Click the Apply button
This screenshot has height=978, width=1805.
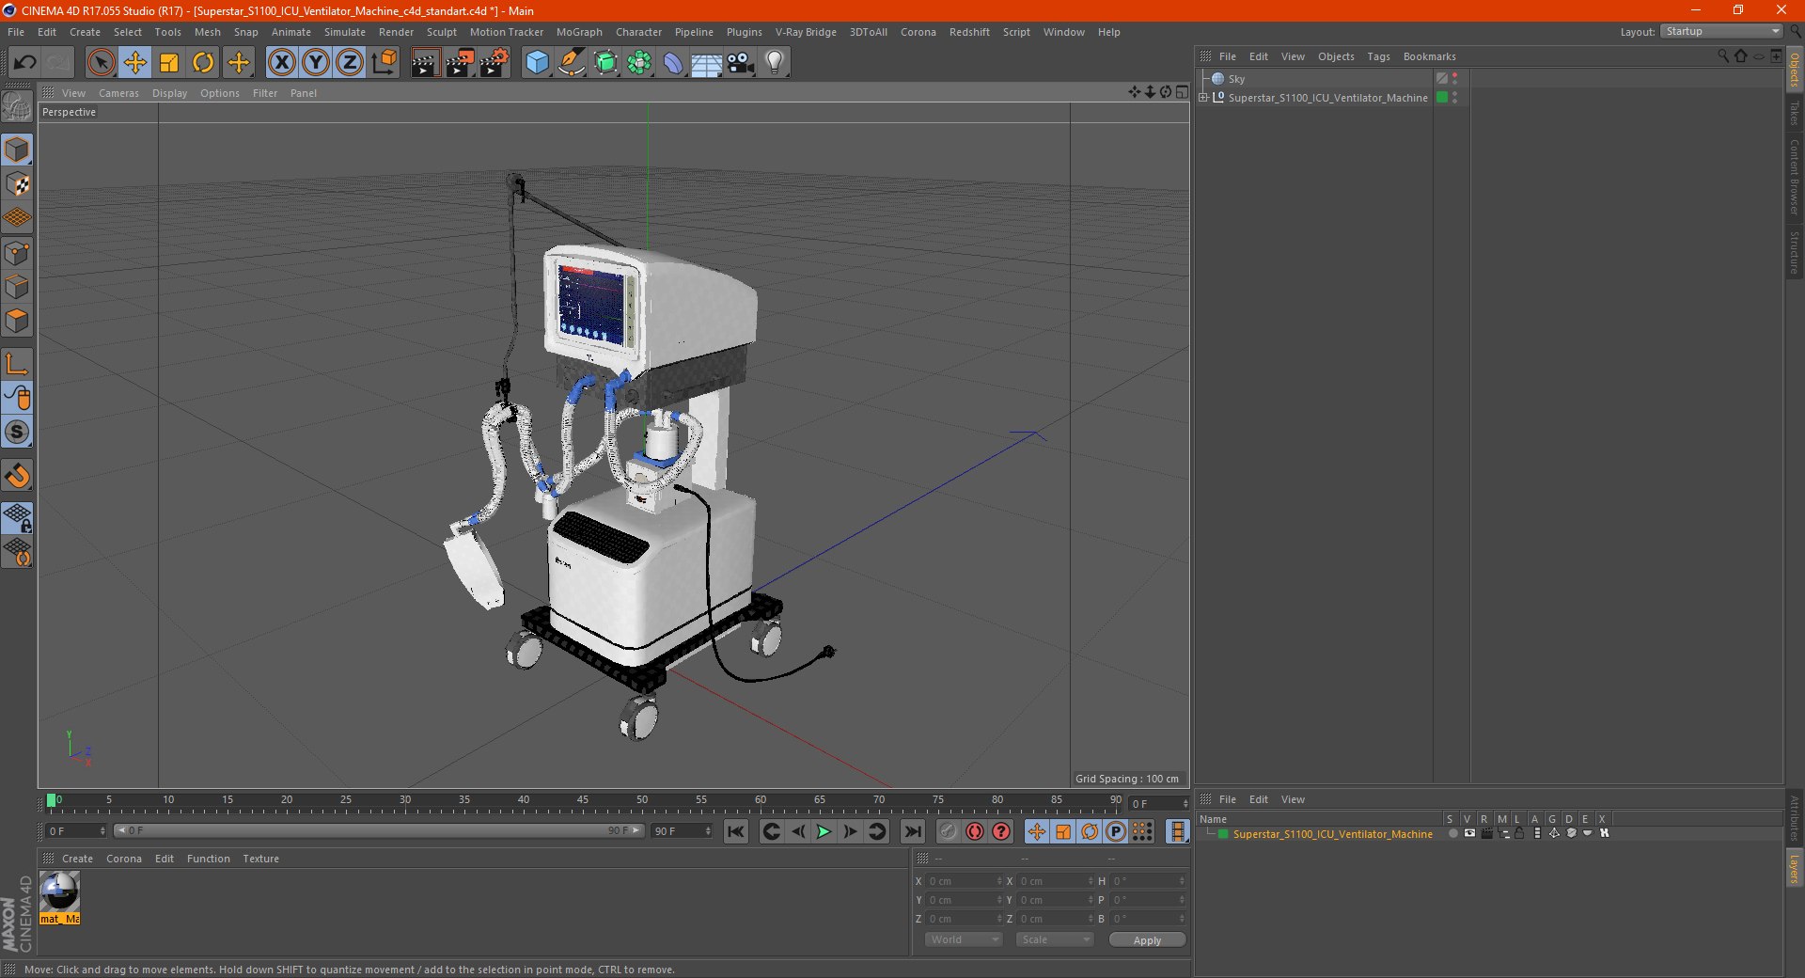tap(1147, 939)
